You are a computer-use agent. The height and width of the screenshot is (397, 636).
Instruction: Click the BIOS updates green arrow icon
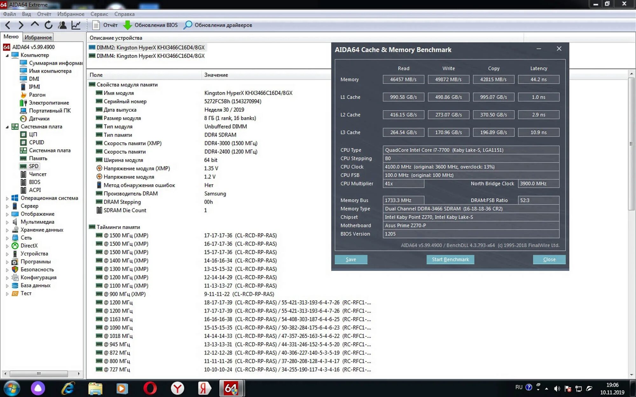[x=128, y=25]
